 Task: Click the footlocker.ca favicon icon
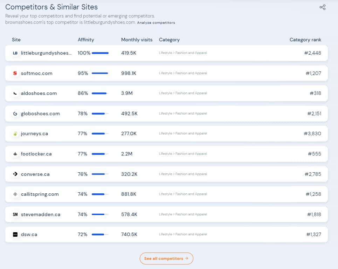pos(15,154)
